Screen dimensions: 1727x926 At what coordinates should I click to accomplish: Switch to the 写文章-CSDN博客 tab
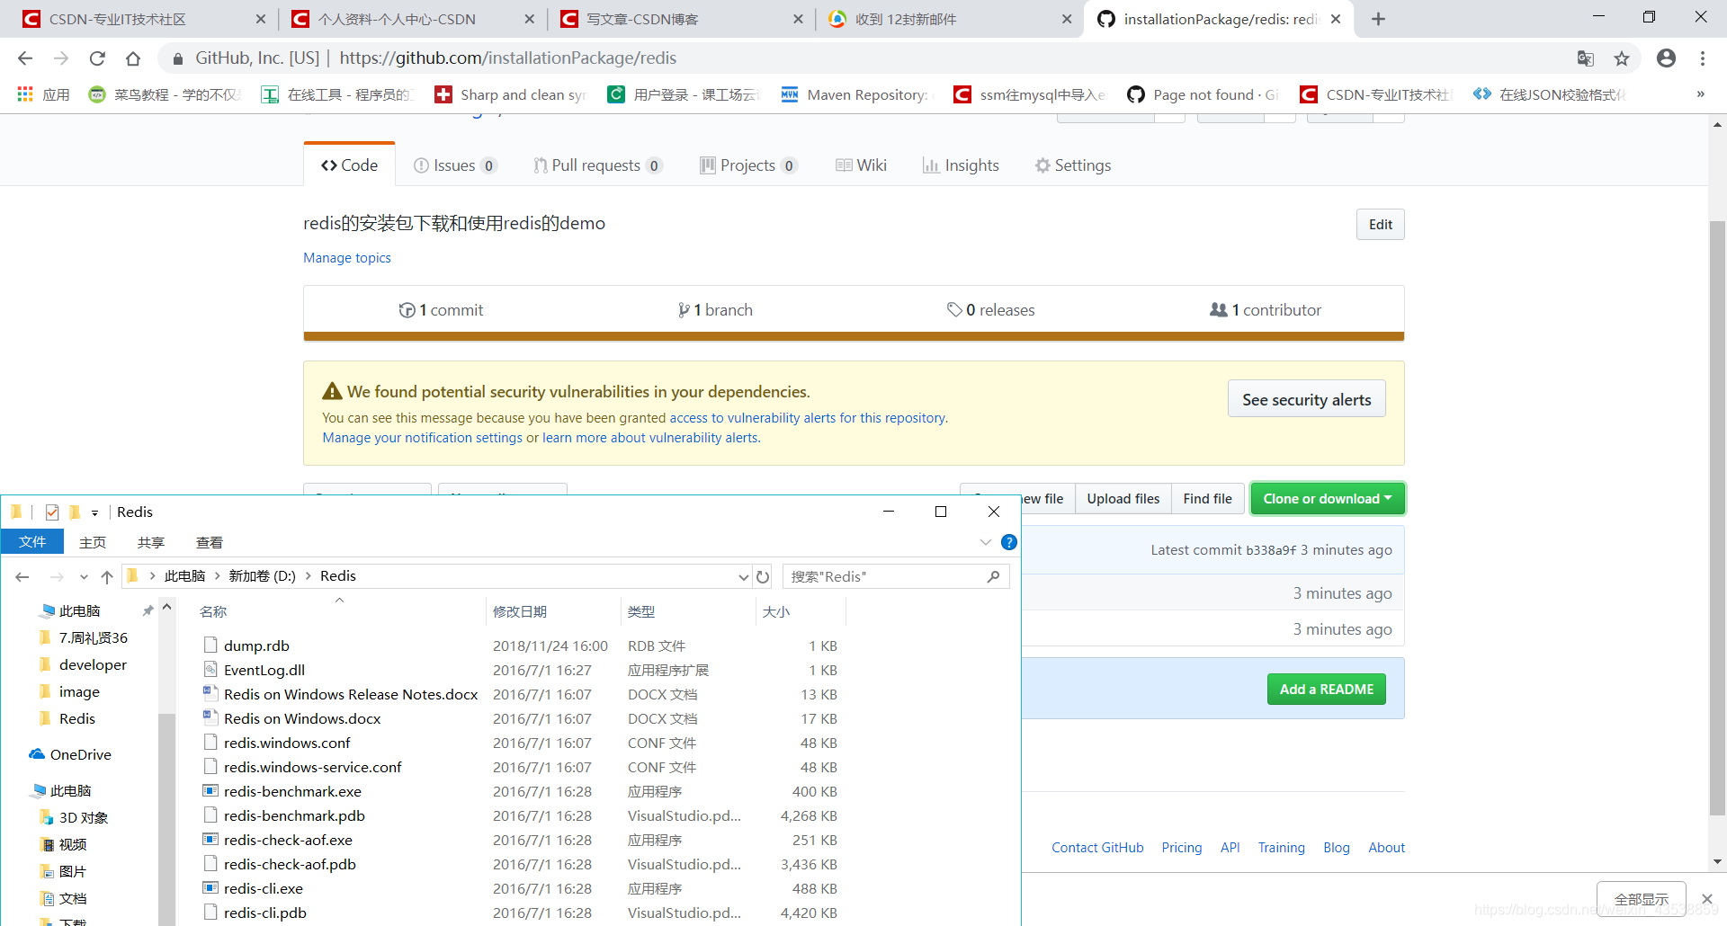tap(679, 19)
